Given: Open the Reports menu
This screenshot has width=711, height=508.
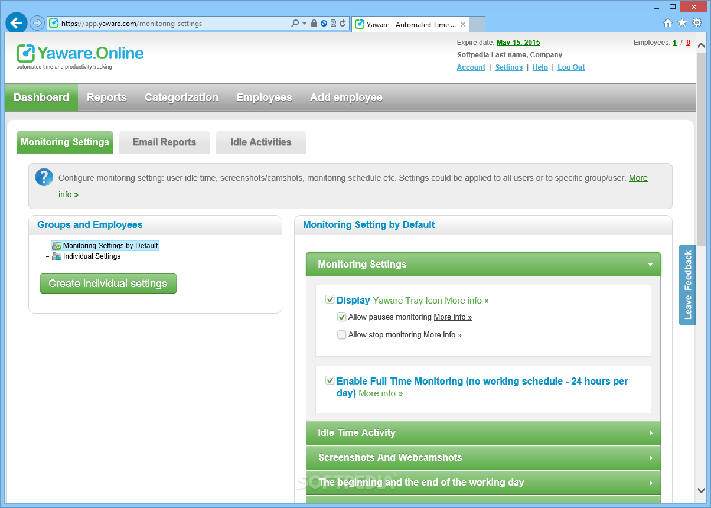Looking at the screenshot, I should pos(107,97).
